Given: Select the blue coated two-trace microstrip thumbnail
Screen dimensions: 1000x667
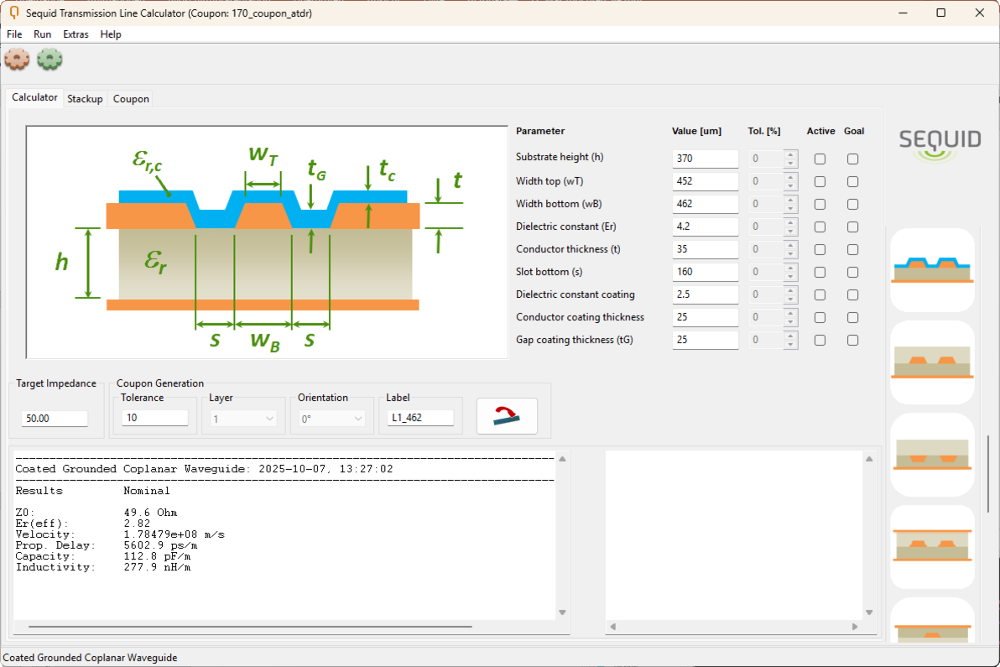Looking at the screenshot, I should click(x=931, y=269).
